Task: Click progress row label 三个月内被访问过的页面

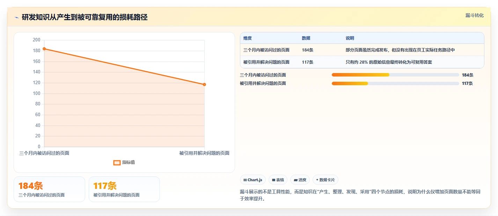Action: 263,75
